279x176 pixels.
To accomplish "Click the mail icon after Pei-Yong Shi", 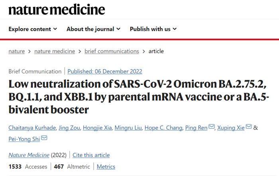I will pos(44,138).
